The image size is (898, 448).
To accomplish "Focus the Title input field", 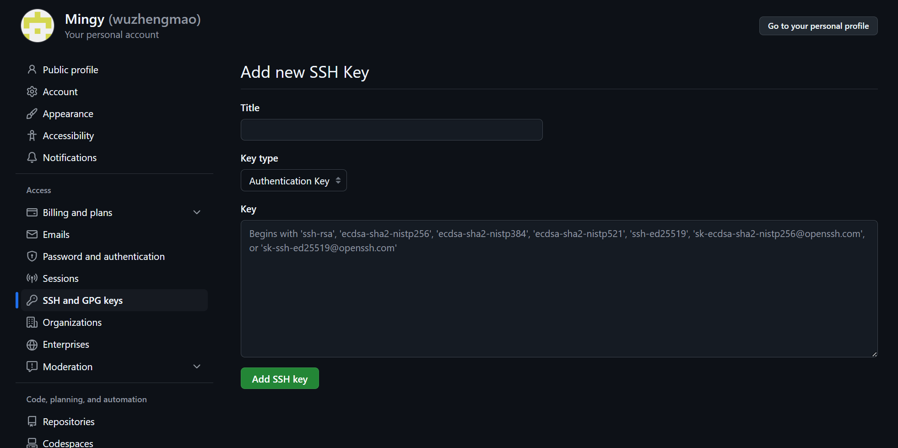I will (x=391, y=130).
